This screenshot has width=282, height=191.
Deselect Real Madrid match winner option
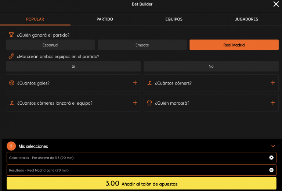point(234,45)
